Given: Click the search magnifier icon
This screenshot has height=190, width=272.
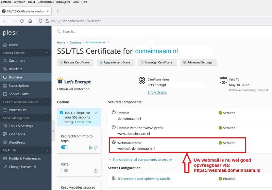Looking at the screenshot, I should click(59, 31).
